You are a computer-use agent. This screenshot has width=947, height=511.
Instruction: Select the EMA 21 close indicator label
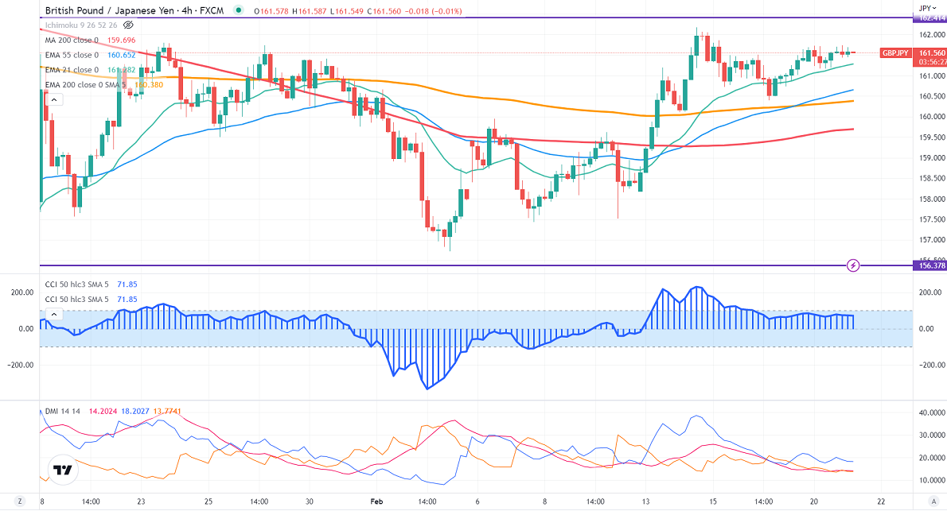(72, 70)
